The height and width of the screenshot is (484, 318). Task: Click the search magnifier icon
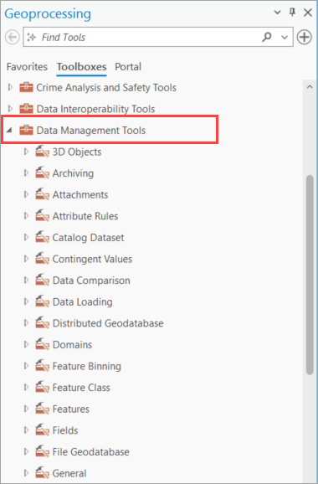click(267, 37)
